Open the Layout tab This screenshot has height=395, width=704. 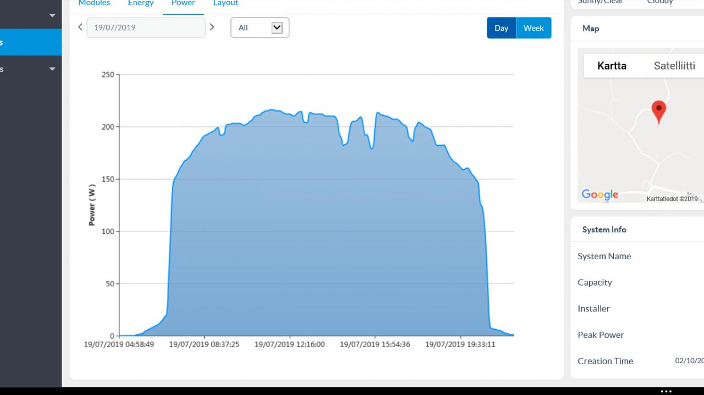[226, 3]
